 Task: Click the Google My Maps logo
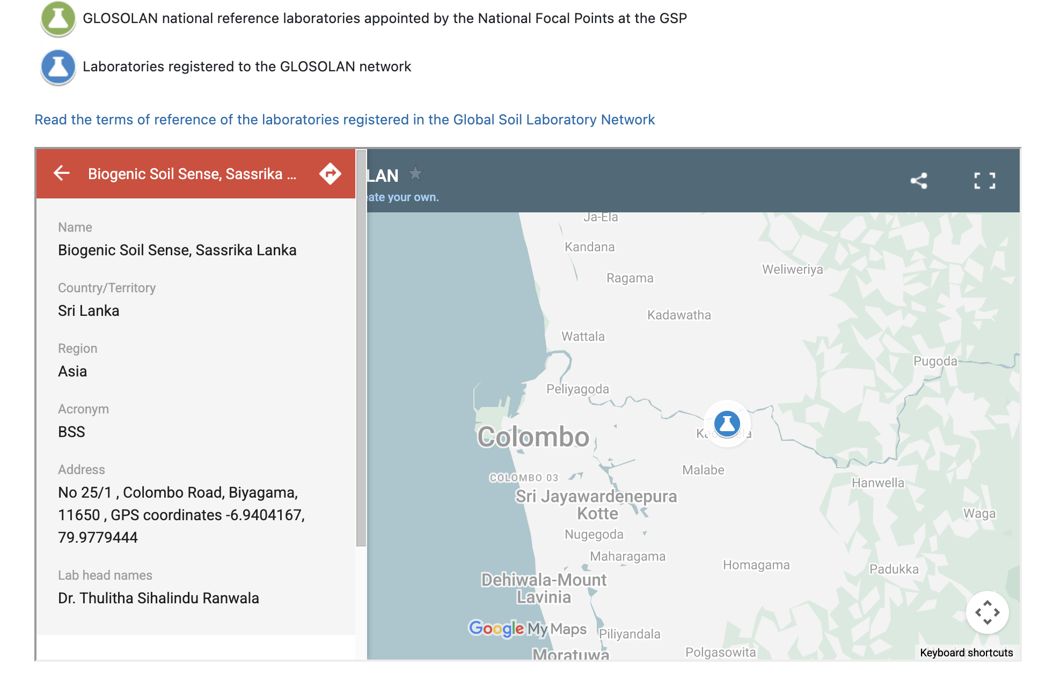[x=527, y=629]
